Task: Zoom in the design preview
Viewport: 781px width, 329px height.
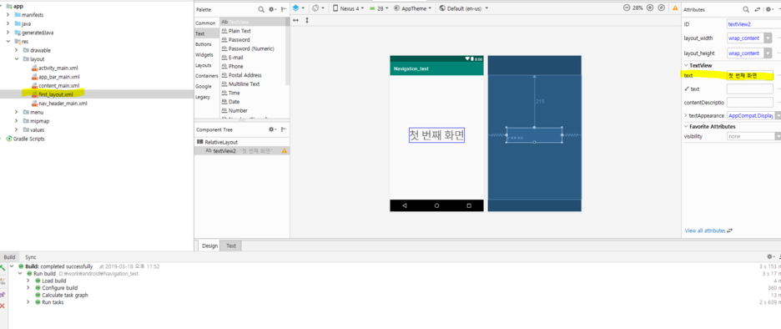Action: coord(650,8)
